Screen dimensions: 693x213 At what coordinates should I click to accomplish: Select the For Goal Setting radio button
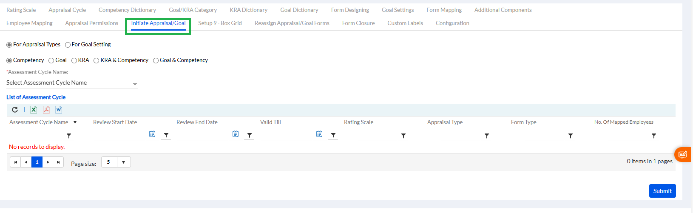pyautogui.click(x=68, y=45)
